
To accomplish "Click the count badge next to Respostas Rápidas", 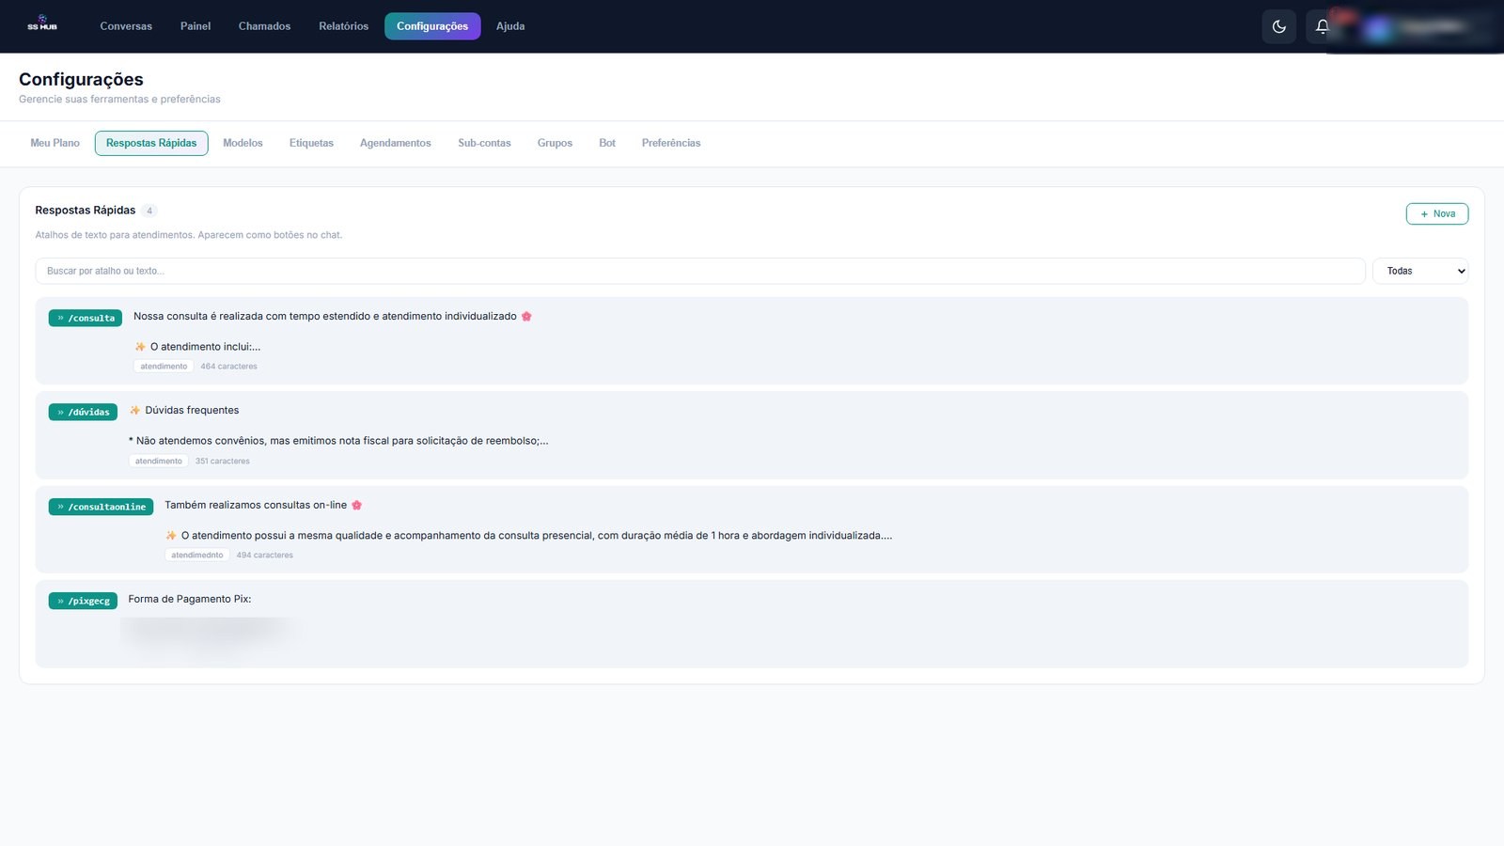I will pyautogui.click(x=149, y=211).
